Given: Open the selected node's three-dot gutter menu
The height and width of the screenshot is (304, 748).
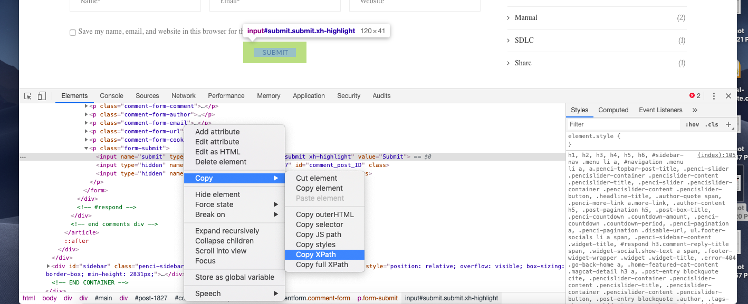Looking at the screenshot, I should [23, 156].
